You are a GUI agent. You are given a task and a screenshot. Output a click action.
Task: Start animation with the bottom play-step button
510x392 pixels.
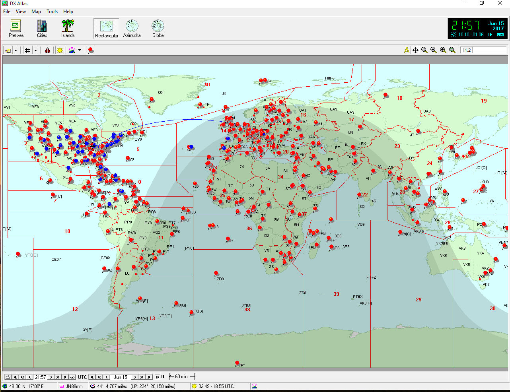[x=158, y=377]
